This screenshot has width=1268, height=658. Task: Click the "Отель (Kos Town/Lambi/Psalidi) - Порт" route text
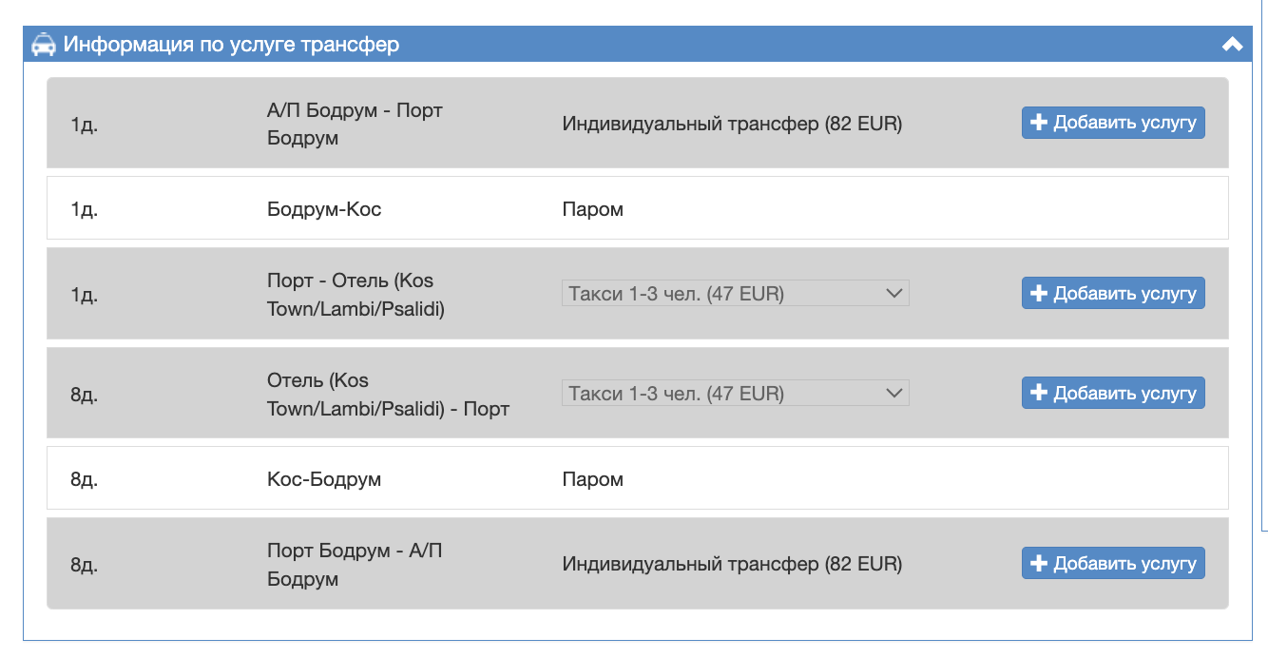[388, 394]
